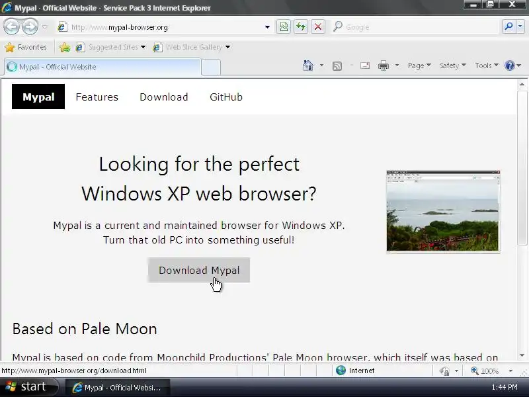Click the address bar URL field
Viewport: 529px width, 397px height.
pos(160,27)
